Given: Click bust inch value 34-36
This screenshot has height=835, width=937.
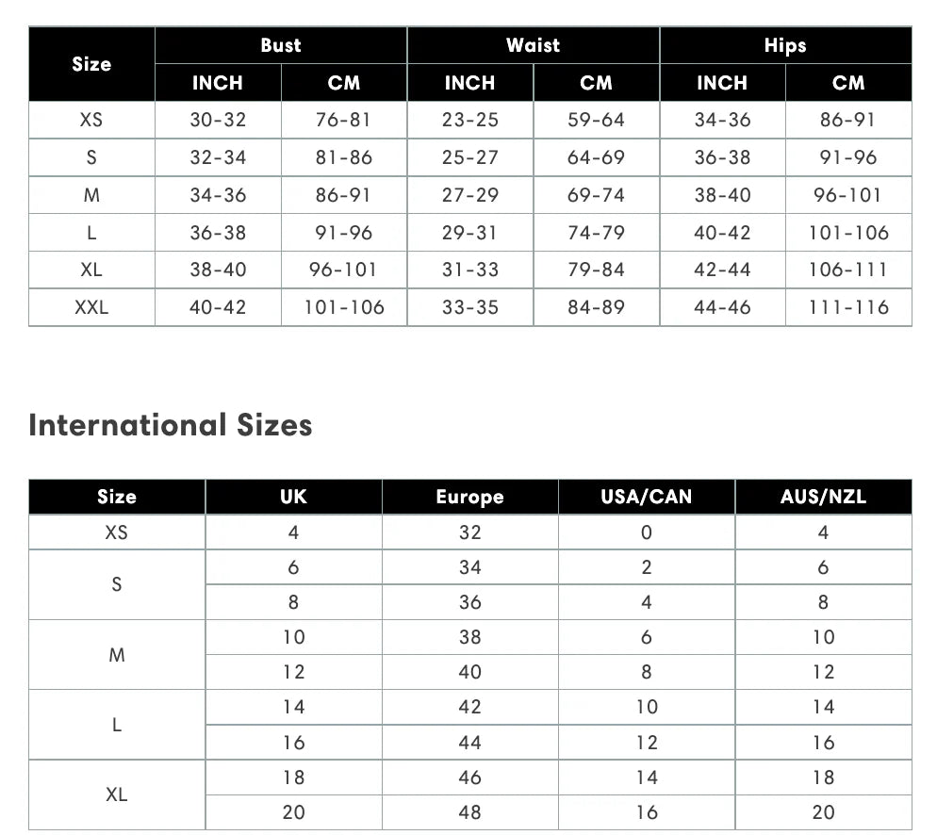Looking at the screenshot, I should tap(218, 195).
